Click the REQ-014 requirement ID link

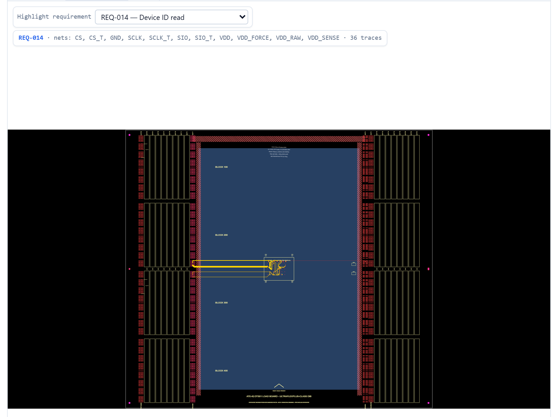(x=31, y=38)
